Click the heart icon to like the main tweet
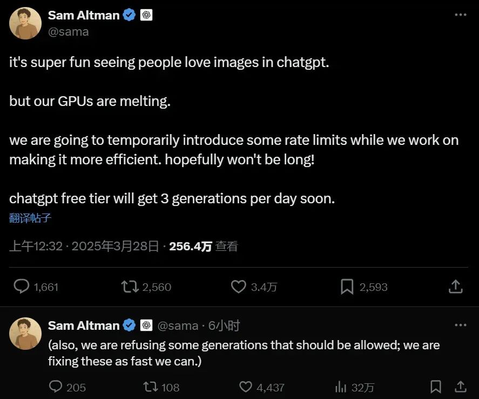Image resolution: width=479 pixels, height=399 pixels. pyautogui.click(x=238, y=287)
